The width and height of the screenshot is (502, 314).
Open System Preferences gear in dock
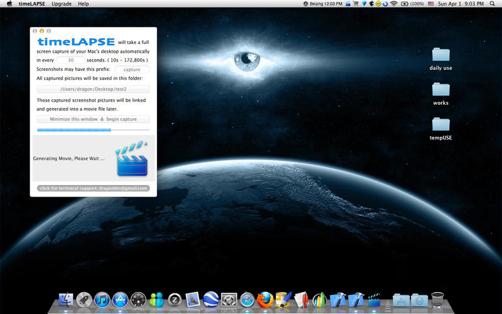229,300
